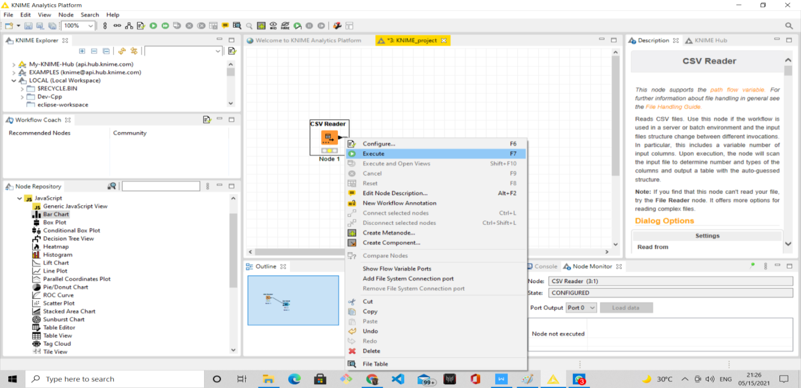
Task: Click the yellow node description toolbar icon
Action: 226,26
